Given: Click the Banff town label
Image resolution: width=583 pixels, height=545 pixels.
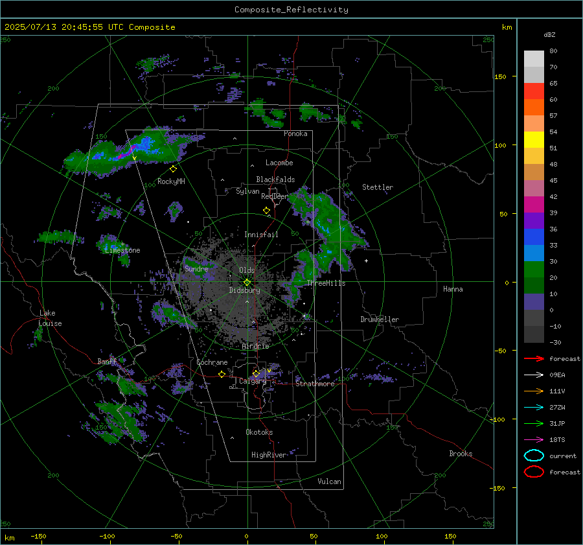Looking at the screenshot, I should pyautogui.click(x=107, y=362).
